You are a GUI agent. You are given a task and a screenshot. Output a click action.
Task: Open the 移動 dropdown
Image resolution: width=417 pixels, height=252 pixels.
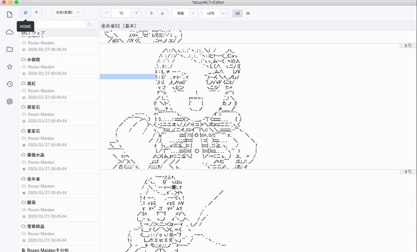pos(185,13)
